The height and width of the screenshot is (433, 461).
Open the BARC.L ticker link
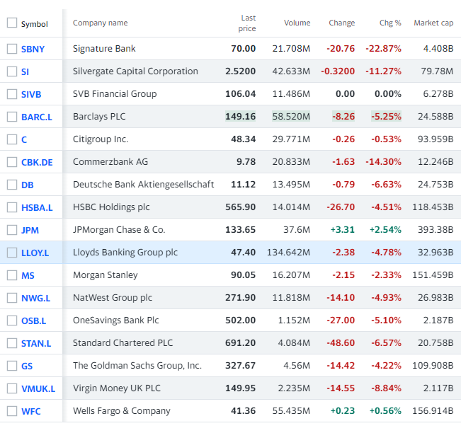[x=37, y=117]
